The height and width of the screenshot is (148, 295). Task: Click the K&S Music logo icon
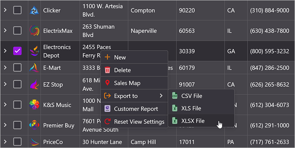click(34, 105)
